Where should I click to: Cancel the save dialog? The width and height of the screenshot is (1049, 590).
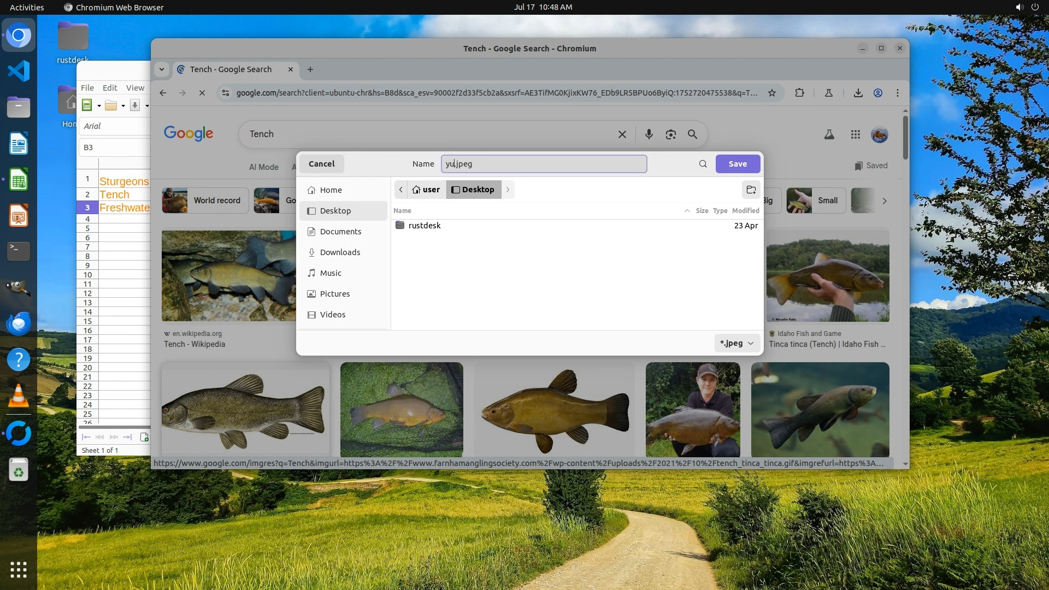[321, 164]
